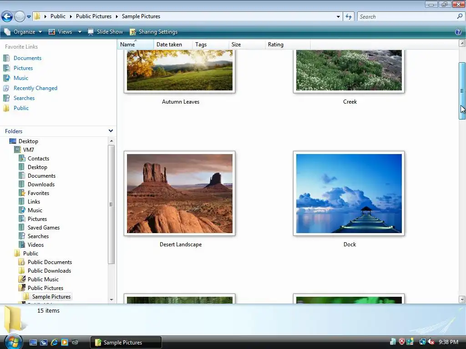
Task: Click the file list scroll-down arrow
Action: pyautogui.click(x=462, y=299)
